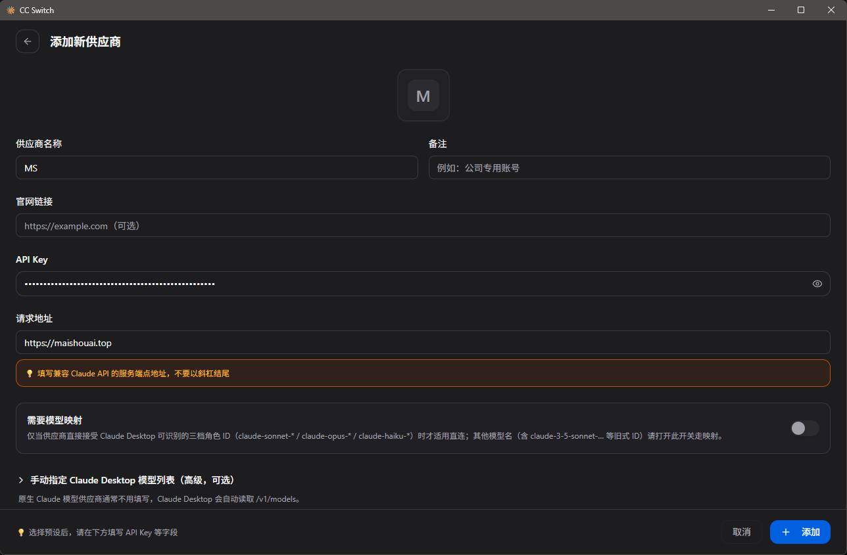Show the API Key with eye icon

817,284
